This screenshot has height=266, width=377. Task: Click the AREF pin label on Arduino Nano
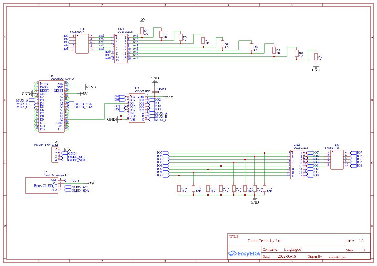tap(59, 123)
